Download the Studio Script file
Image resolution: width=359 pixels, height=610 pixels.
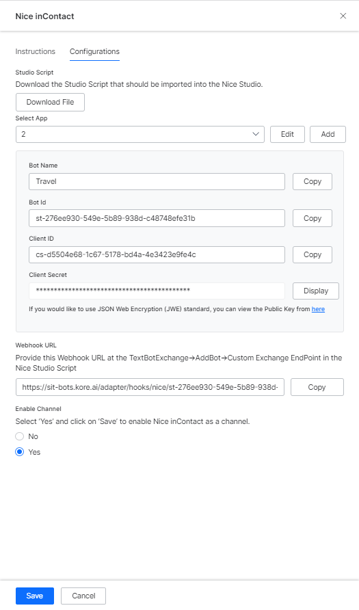50,103
